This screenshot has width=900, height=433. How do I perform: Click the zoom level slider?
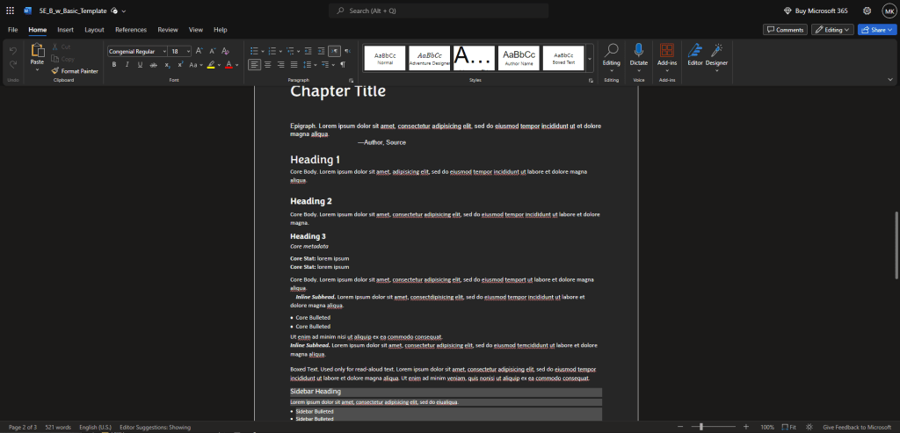point(700,427)
